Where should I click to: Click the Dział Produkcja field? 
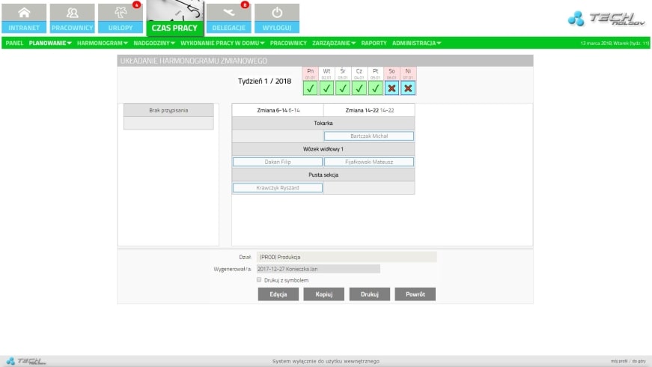pyautogui.click(x=347, y=257)
